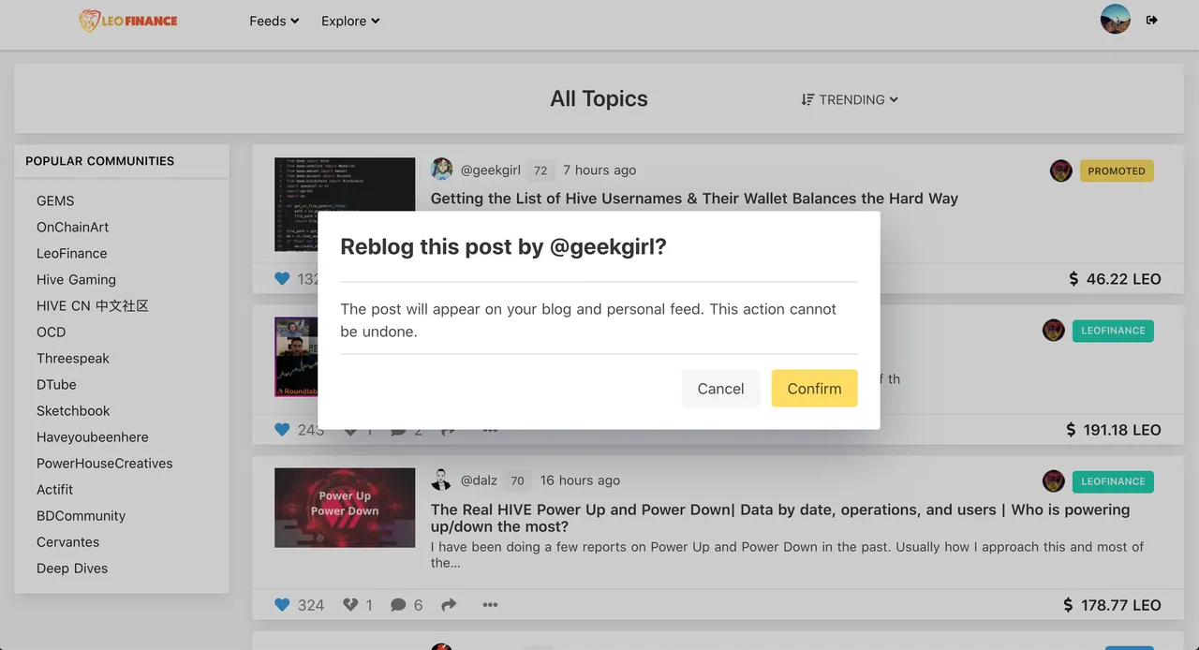Select the Deep Dives community
The image size is (1199, 650).
point(72,568)
